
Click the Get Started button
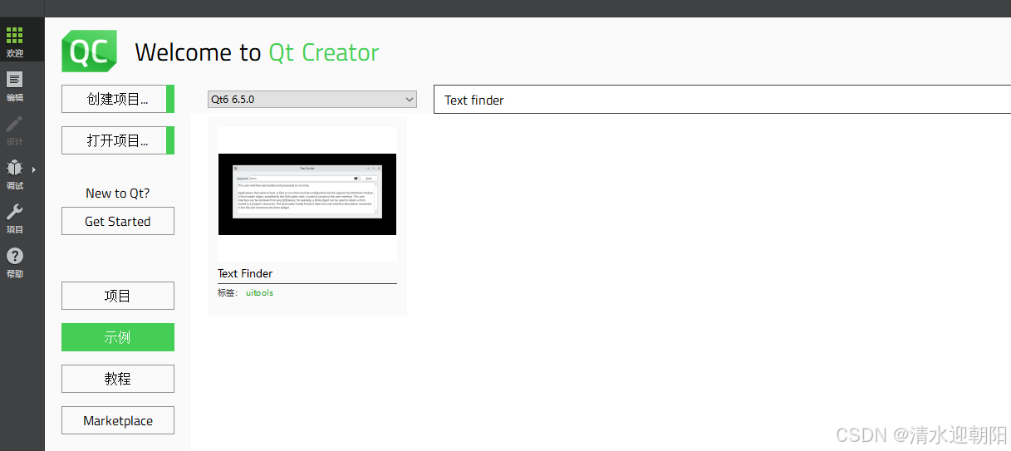click(118, 221)
